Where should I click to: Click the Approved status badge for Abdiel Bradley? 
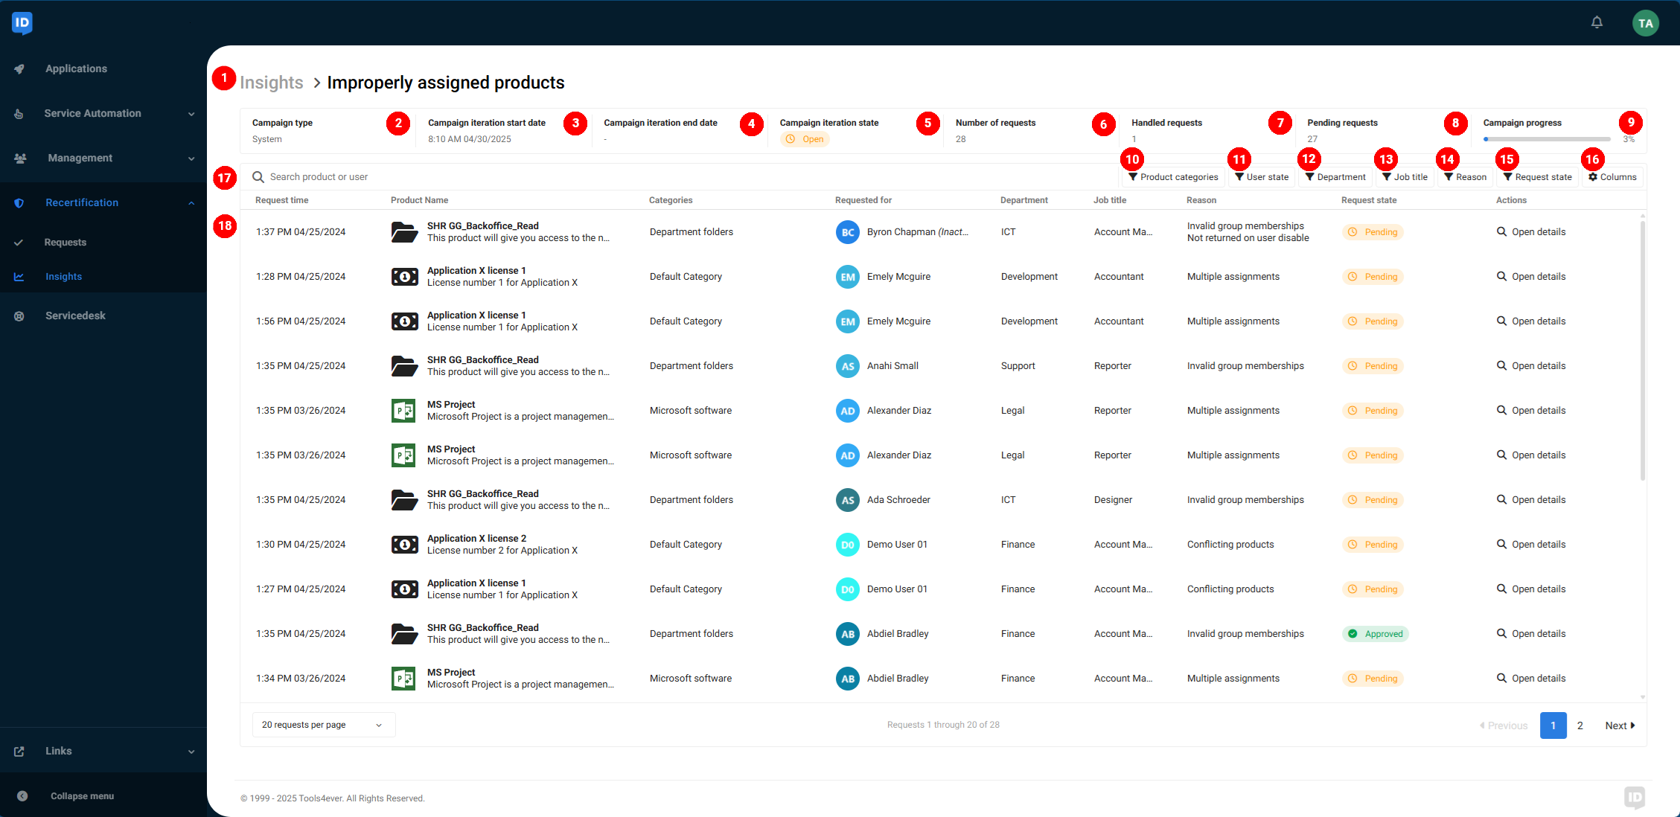tap(1376, 634)
